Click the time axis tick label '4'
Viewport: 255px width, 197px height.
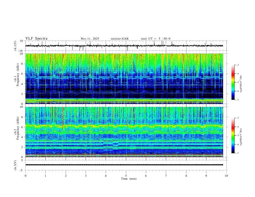(106, 176)
